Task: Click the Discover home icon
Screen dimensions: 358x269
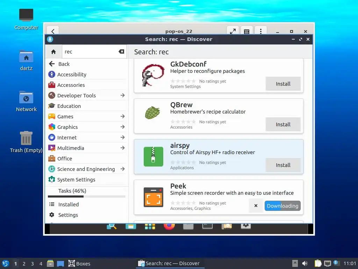Action: (x=53, y=52)
